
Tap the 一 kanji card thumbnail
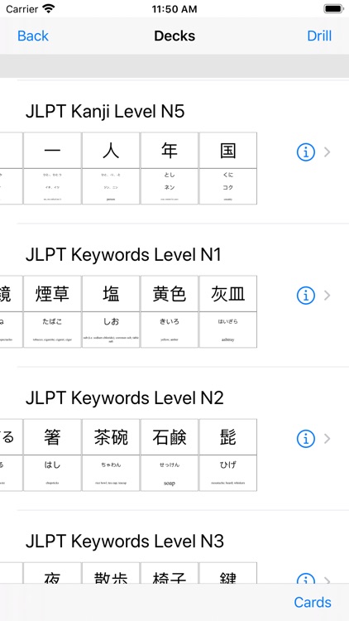(52, 168)
